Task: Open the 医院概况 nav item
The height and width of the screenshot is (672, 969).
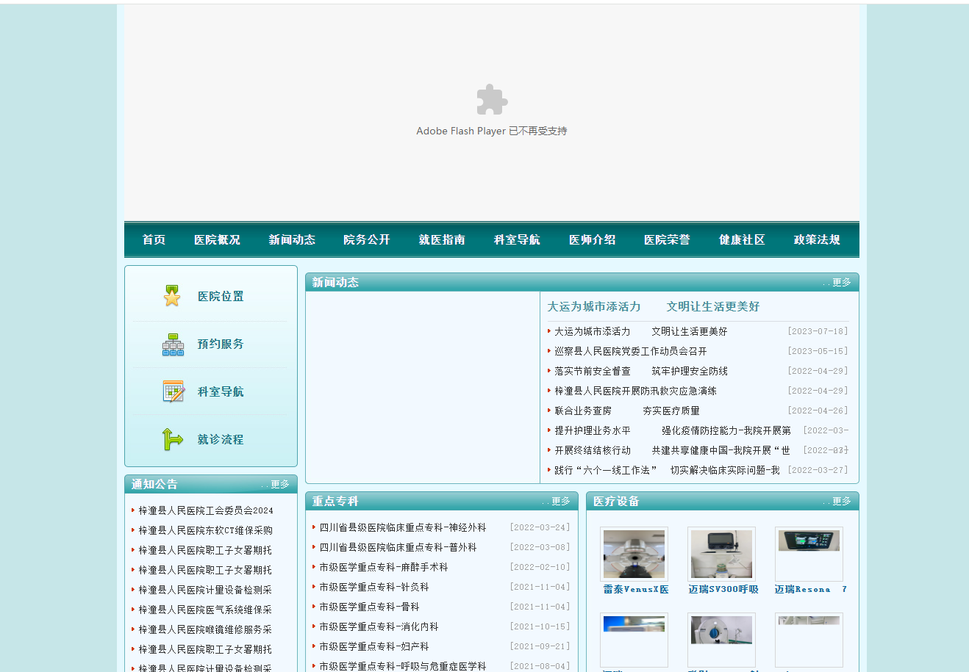Action: click(x=217, y=239)
